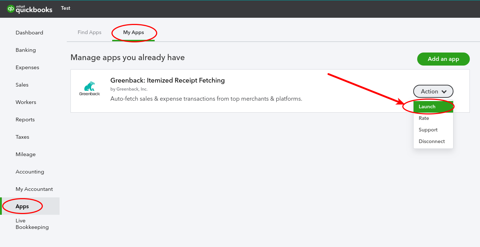Choose Launch from the Action menu
The height and width of the screenshot is (247, 480).
[427, 106]
